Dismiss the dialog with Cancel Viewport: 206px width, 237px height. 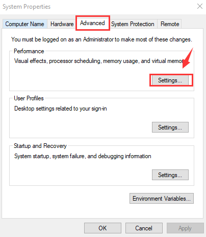click(144, 228)
